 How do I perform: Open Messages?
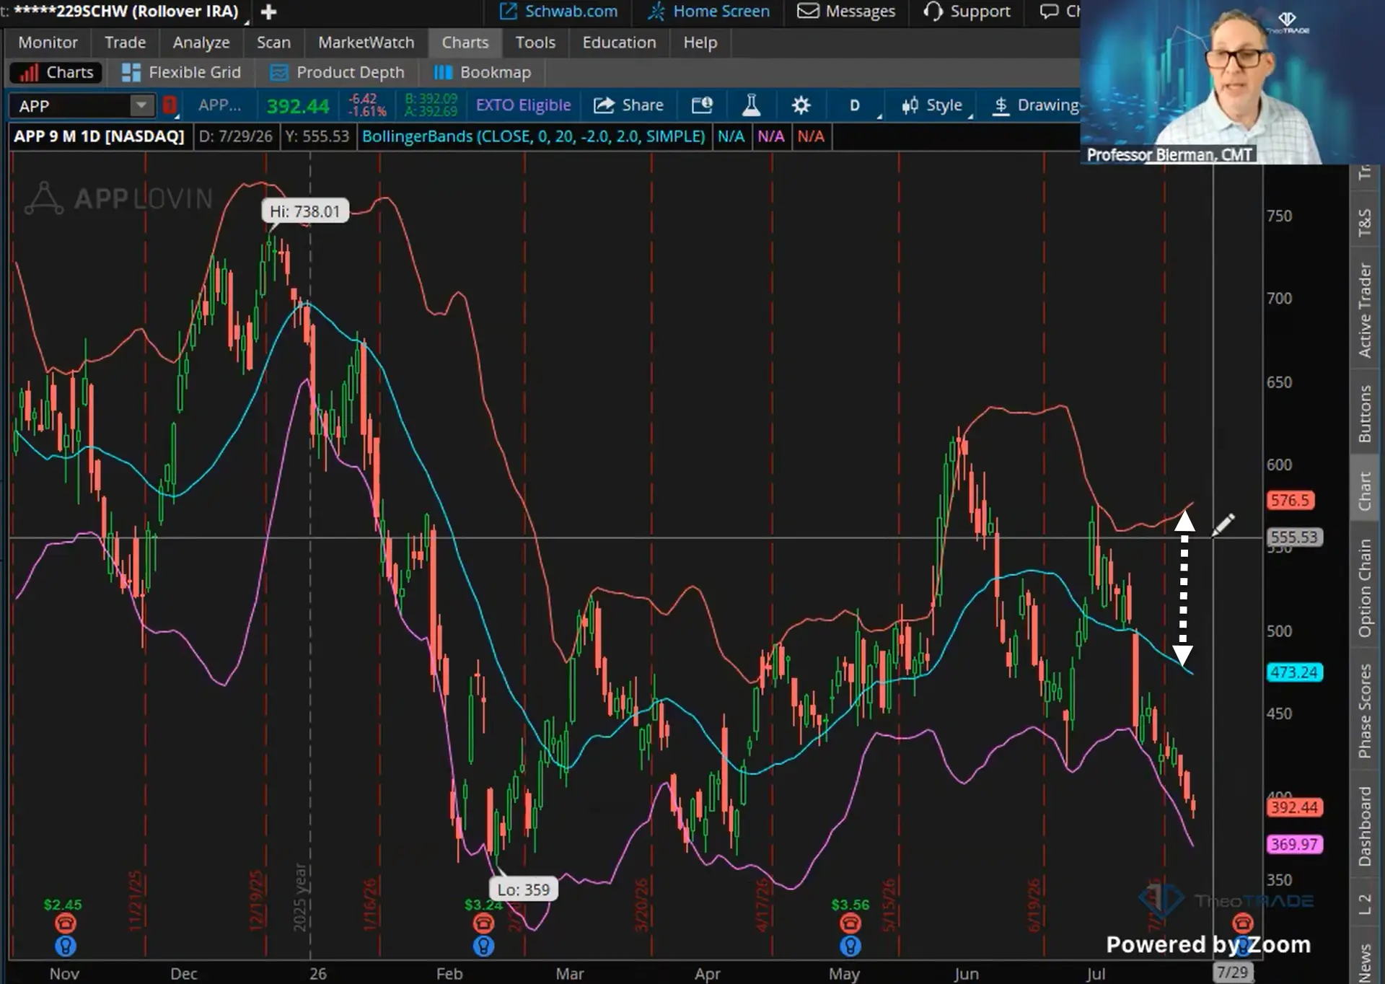[x=846, y=12]
